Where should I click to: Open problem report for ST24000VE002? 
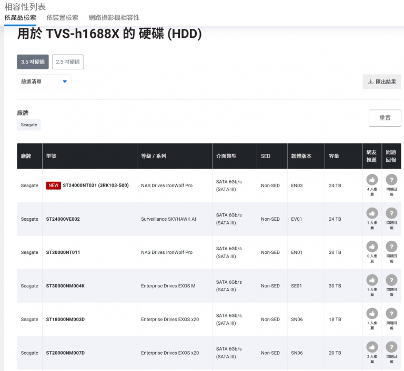click(391, 213)
